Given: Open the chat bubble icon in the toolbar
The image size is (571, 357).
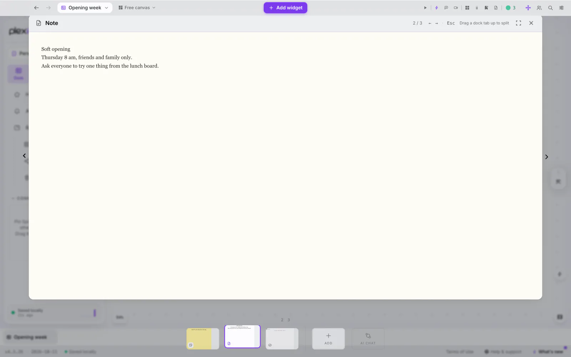Looking at the screenshot, I should pyautogui.click(x=446, y=8).
